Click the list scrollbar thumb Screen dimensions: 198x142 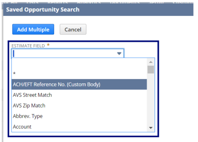[151, 69]
